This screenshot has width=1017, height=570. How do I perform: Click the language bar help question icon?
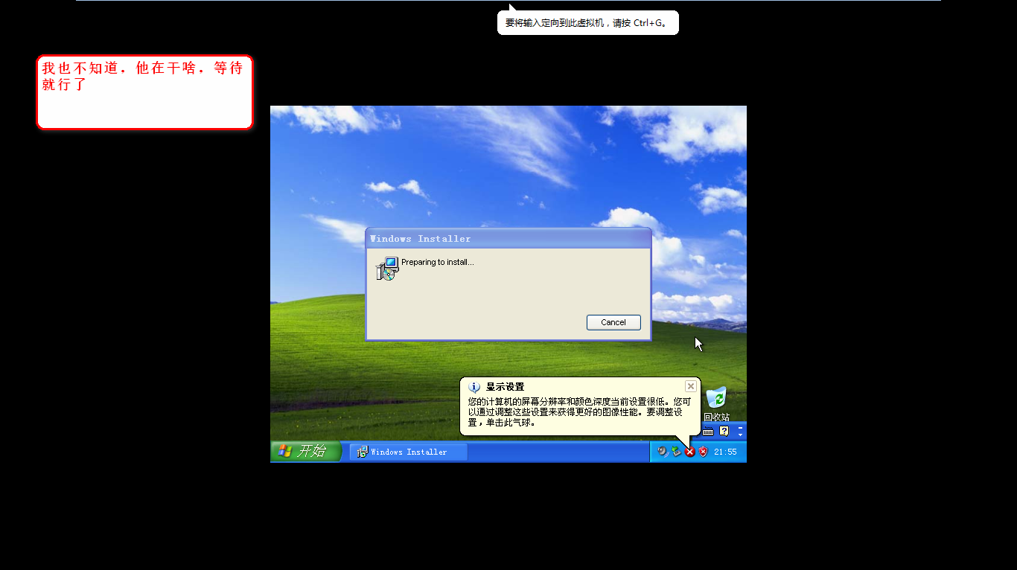click(724, 431)
